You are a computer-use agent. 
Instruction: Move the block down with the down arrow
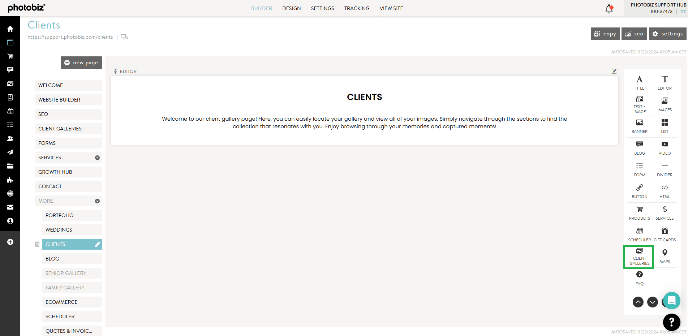653,302
